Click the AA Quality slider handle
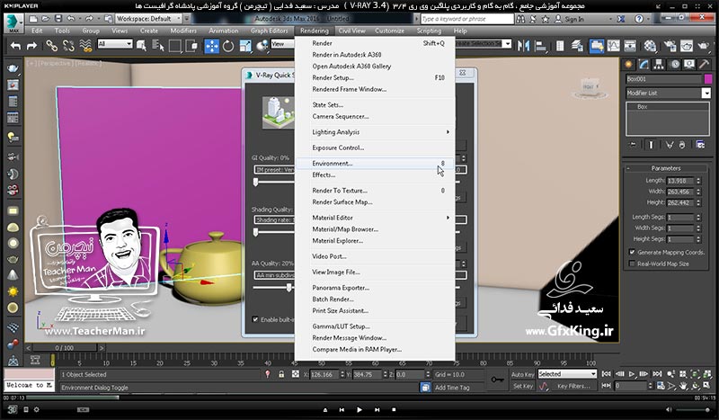719x420 pixels. coord(288,287)
